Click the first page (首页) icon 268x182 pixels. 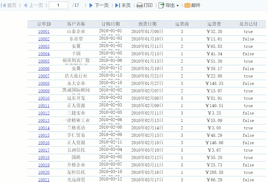3,5
